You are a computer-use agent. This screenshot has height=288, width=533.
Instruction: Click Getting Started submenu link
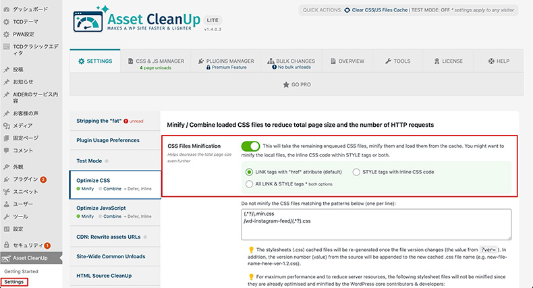pyautogui.click(x=21, y=272)
